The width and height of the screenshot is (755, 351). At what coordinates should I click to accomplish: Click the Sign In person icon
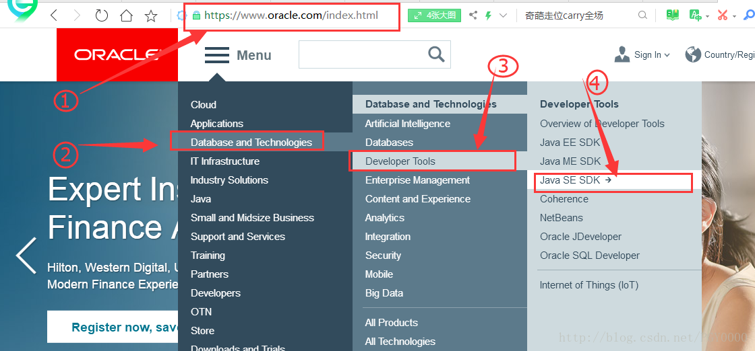click(622, 54)
